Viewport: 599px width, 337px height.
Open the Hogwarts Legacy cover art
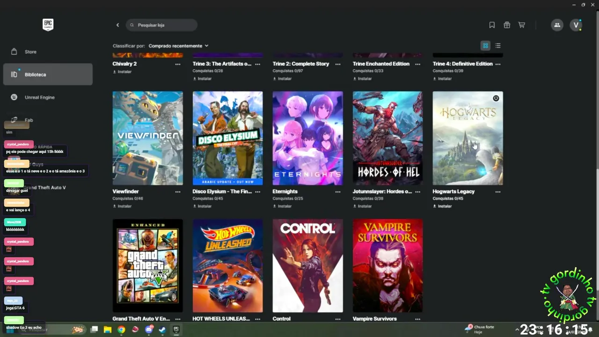(x=468, y=138)
